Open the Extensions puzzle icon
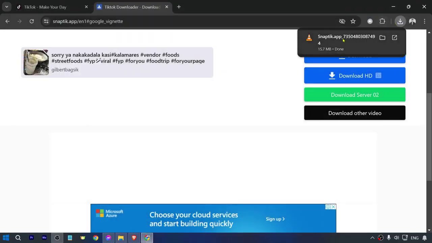This screenshot has width=432, height=243. coord(382,21)
